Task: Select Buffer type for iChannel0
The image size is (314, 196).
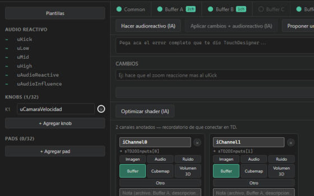Action: coord(133,171)
